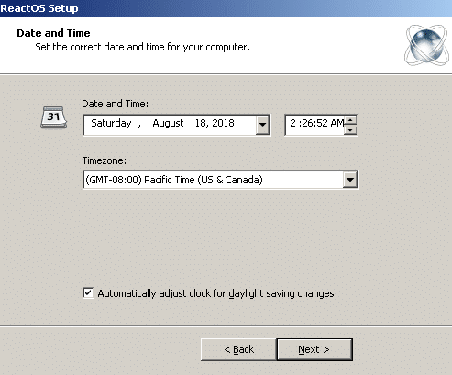Select the day 18 in date field

click(x=201, y=123)
